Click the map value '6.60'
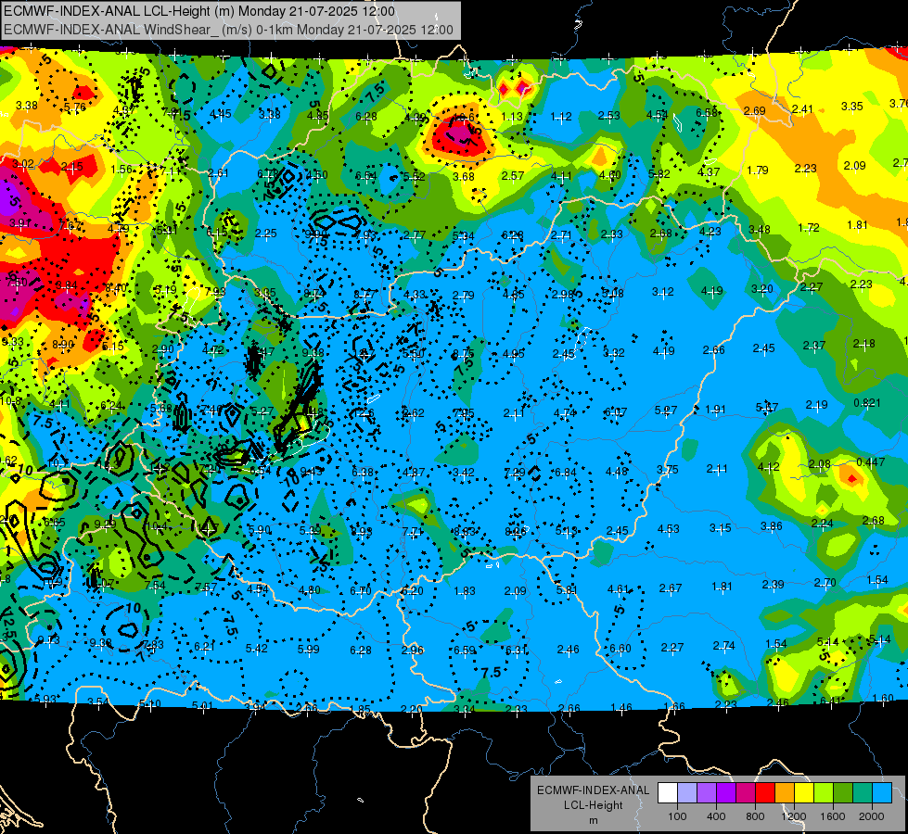This screenshot has width=908, height=834. pyautogui.click(x=620, y=649)
